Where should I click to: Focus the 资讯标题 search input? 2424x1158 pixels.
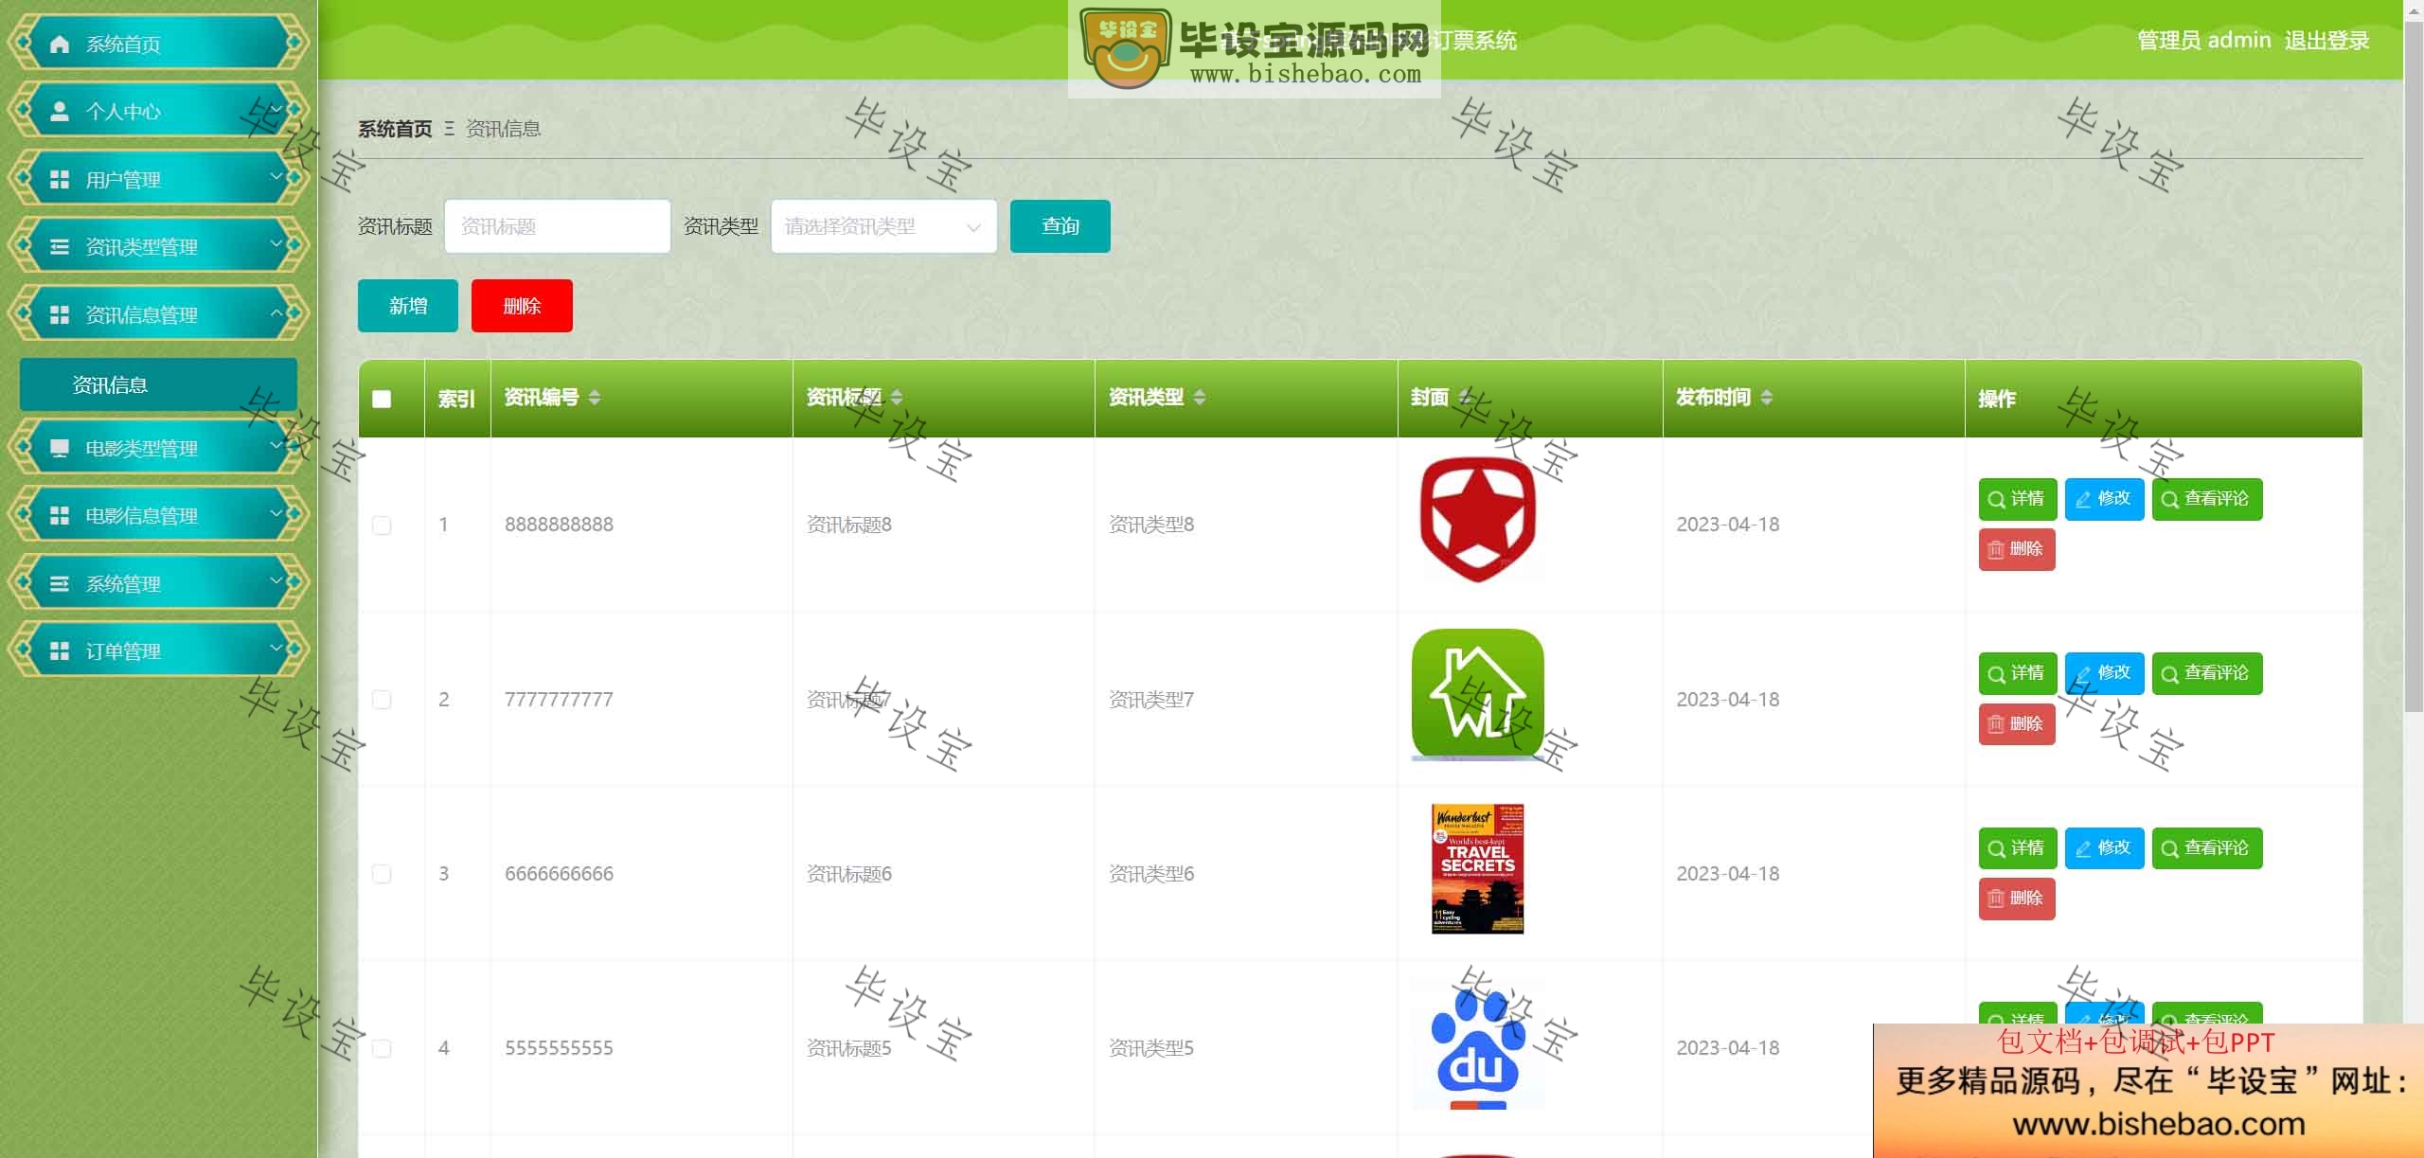[558, 226]
